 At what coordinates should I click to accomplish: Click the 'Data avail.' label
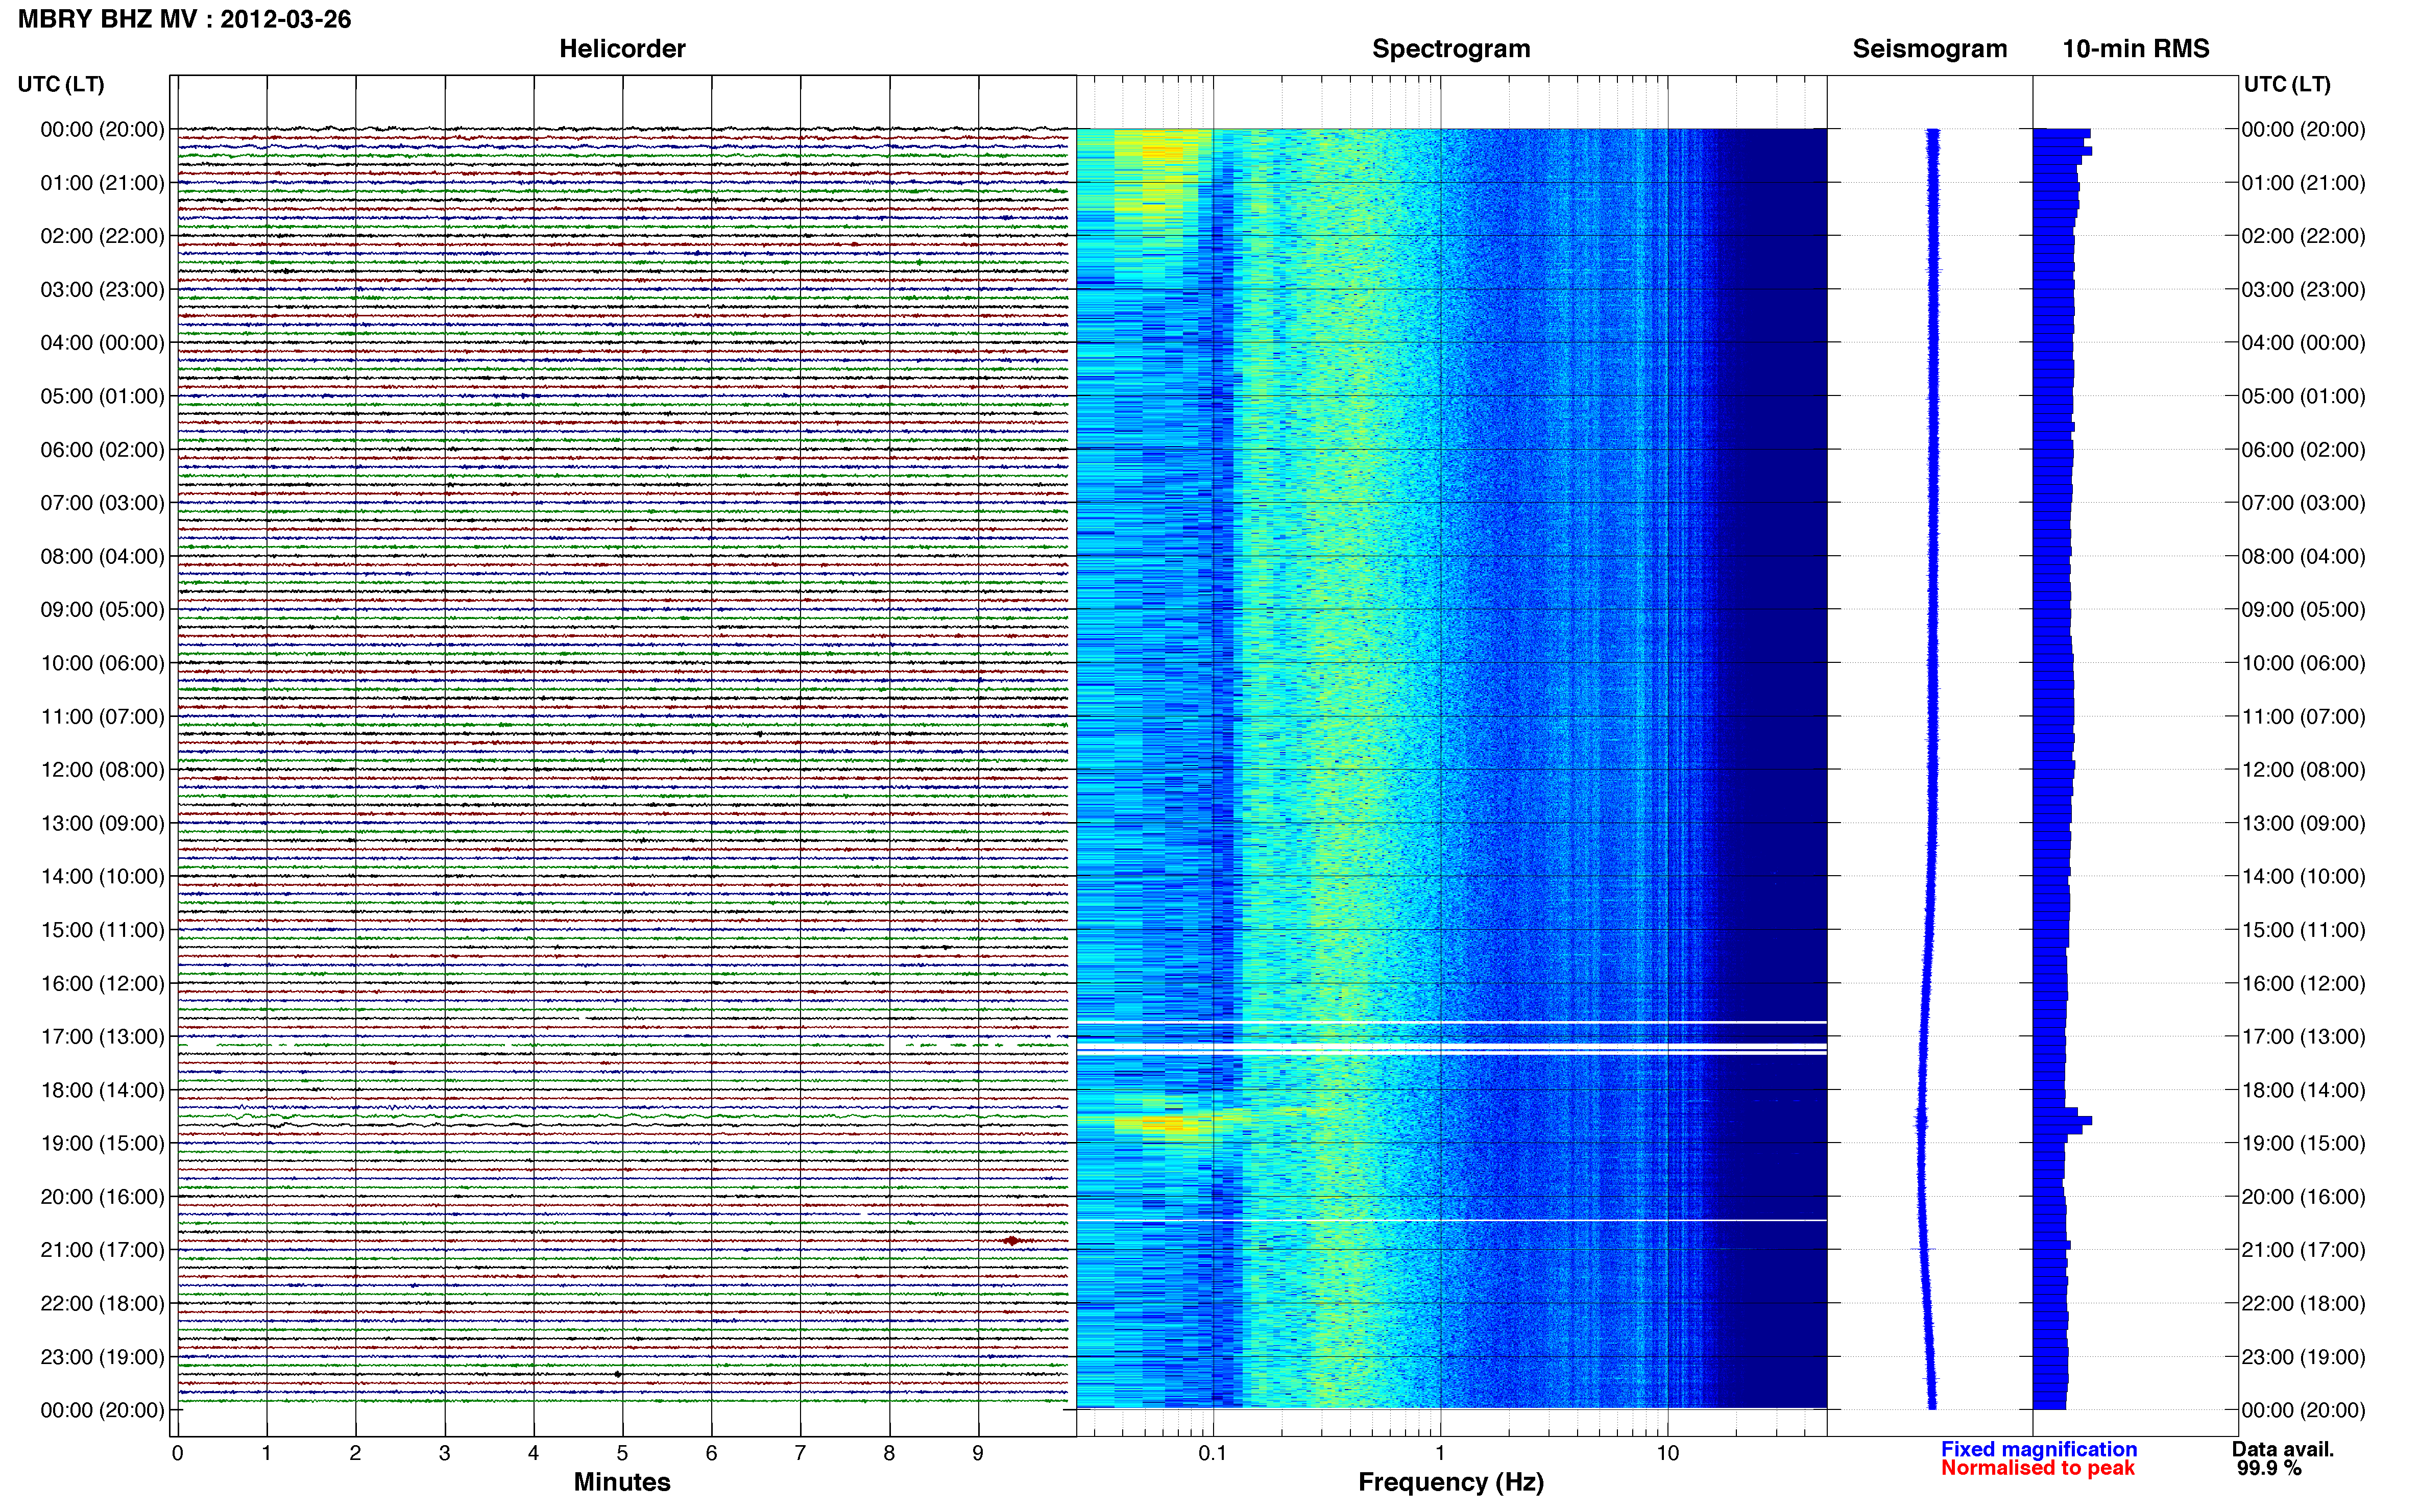pos(2282,1449)
